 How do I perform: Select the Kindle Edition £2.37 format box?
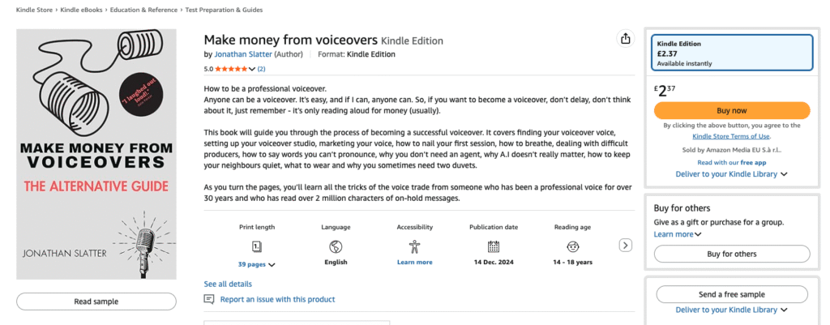coord(731,53)
